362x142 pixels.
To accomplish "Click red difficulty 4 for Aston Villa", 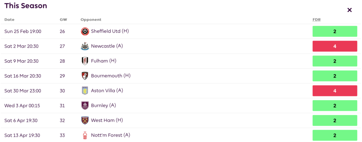I will (x=335, y=91).
